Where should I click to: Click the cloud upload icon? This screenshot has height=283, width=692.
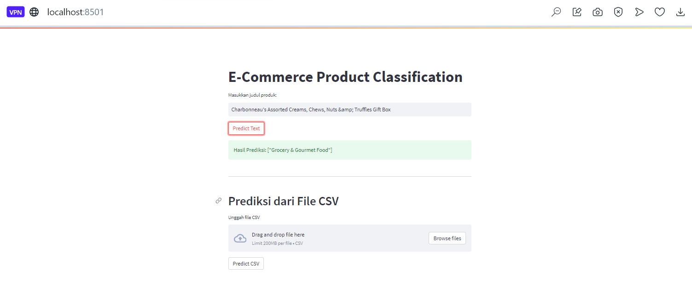click(x=240, y=238)
